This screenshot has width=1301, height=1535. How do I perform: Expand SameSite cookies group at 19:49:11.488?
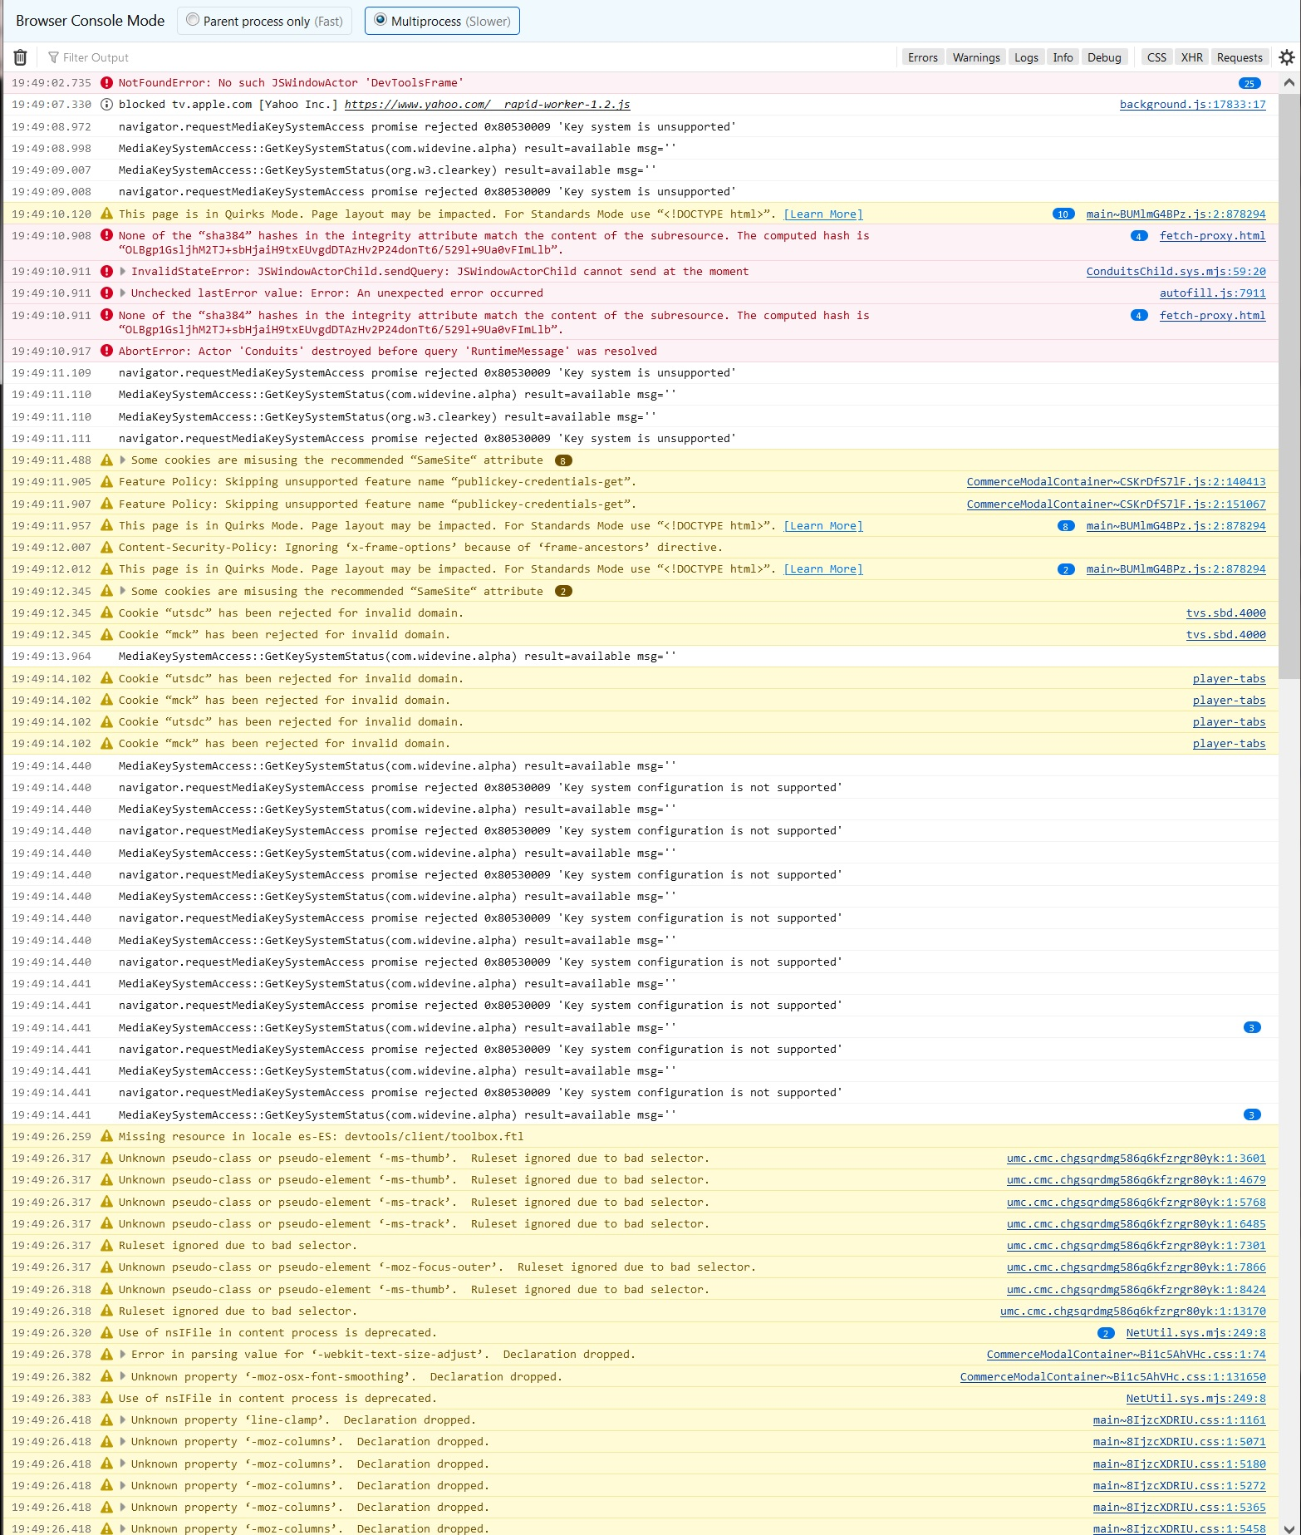(123, 460)
